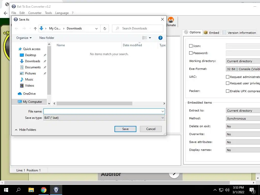260x195 pixels.
Task: Click the Cancel button
Action: 151,129
